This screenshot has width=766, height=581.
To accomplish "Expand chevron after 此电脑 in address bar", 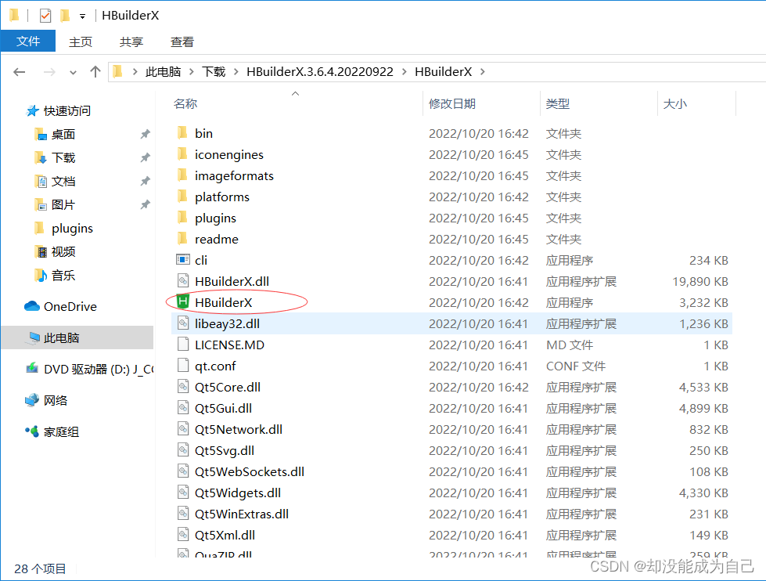I will (192, 72).
